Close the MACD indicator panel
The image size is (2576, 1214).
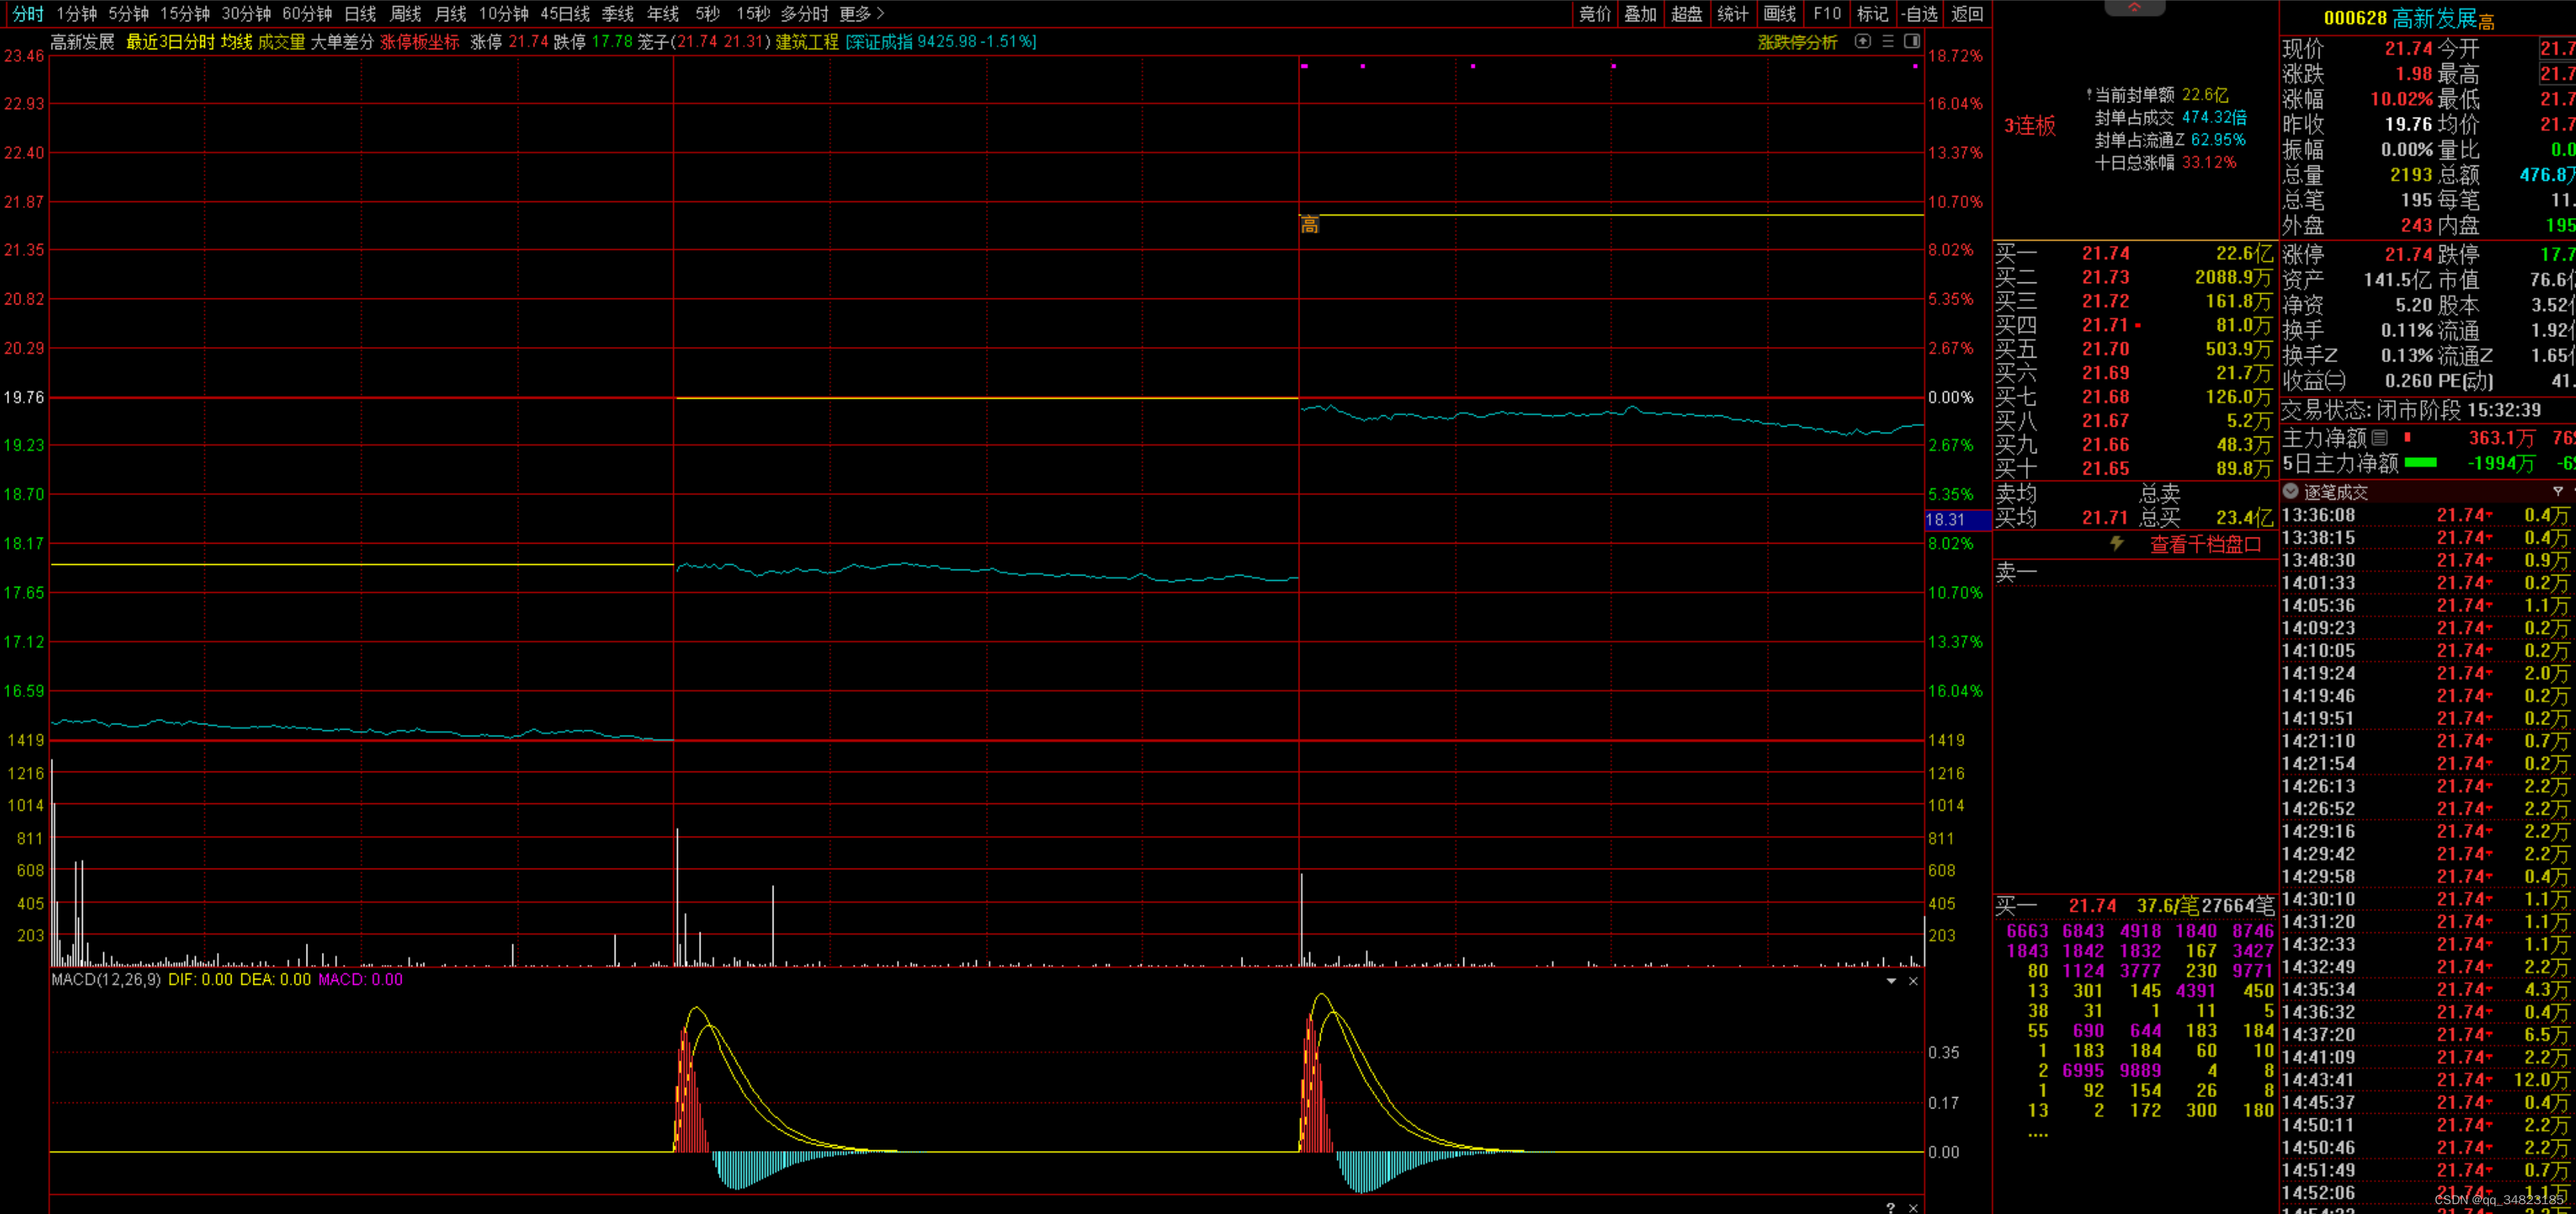(1913, 981)
